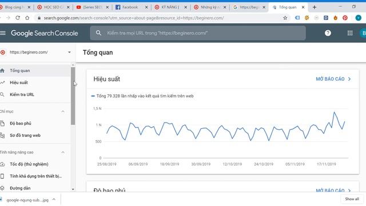Open Sơ đồ trang web page
The height and width of the screenshot is (206, 366).
35,135
